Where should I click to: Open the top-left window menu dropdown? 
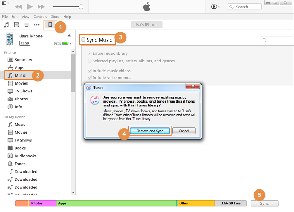click(x=6, y=3)
